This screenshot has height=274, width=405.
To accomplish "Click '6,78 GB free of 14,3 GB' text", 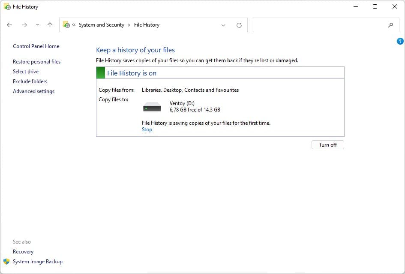I will [x=195, y=110].
